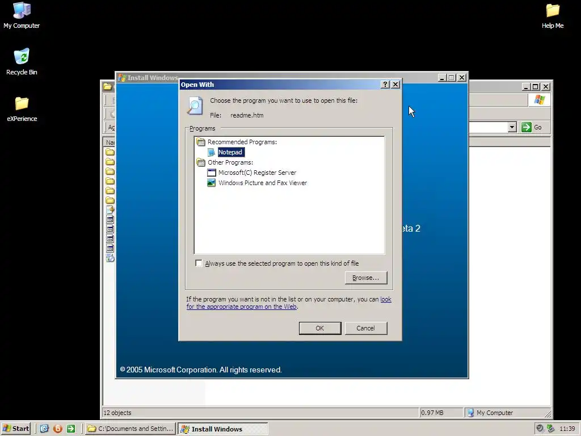Open My Computer desktop icon
Viewport: 581px width, 436px height.
[22, 15]
